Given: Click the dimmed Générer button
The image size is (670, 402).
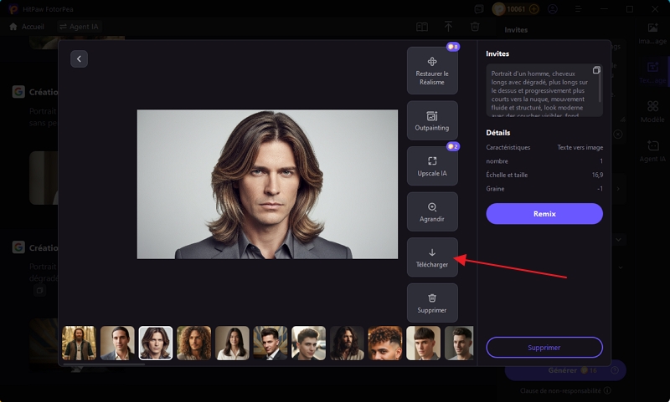Looking at the screenshot, I should (565, 370).
